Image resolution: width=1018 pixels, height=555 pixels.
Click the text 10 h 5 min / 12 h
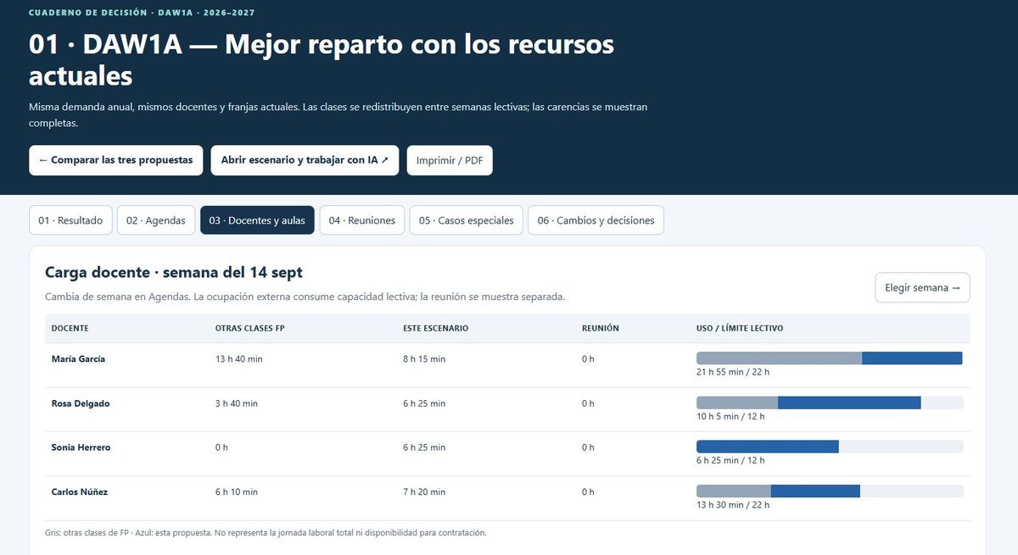[x=730, y=416]
